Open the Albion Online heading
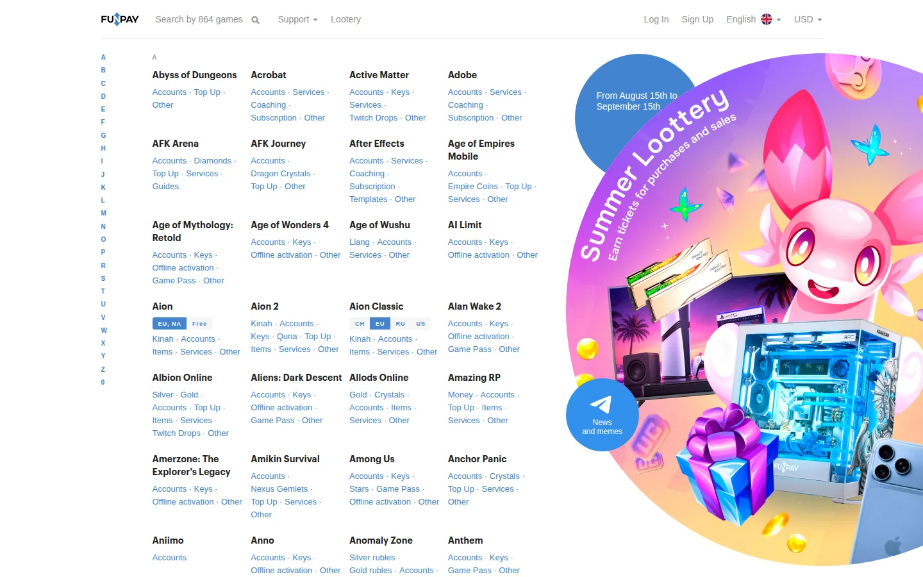The height and width of the screenshot is (577, 923). click(x=182, y=378)
